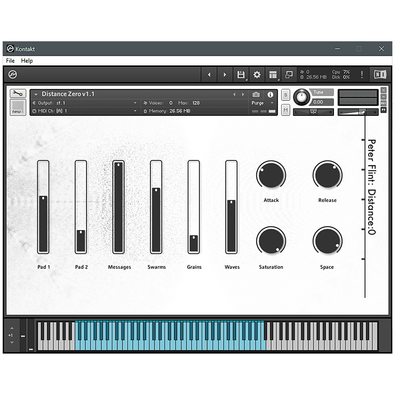Click the Voices note icon in header
This screenshot has width=395, height=395.
click(x=145, y=103)
